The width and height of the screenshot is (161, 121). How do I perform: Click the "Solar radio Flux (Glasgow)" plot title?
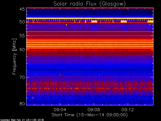coord(90,4)
